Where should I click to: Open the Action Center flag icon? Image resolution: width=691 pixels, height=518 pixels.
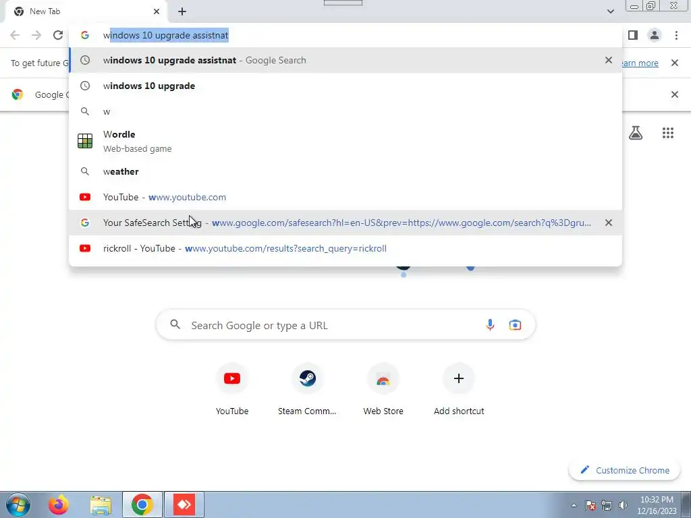point(590,505)
